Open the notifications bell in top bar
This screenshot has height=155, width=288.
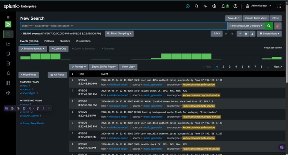tap(223, 6)
